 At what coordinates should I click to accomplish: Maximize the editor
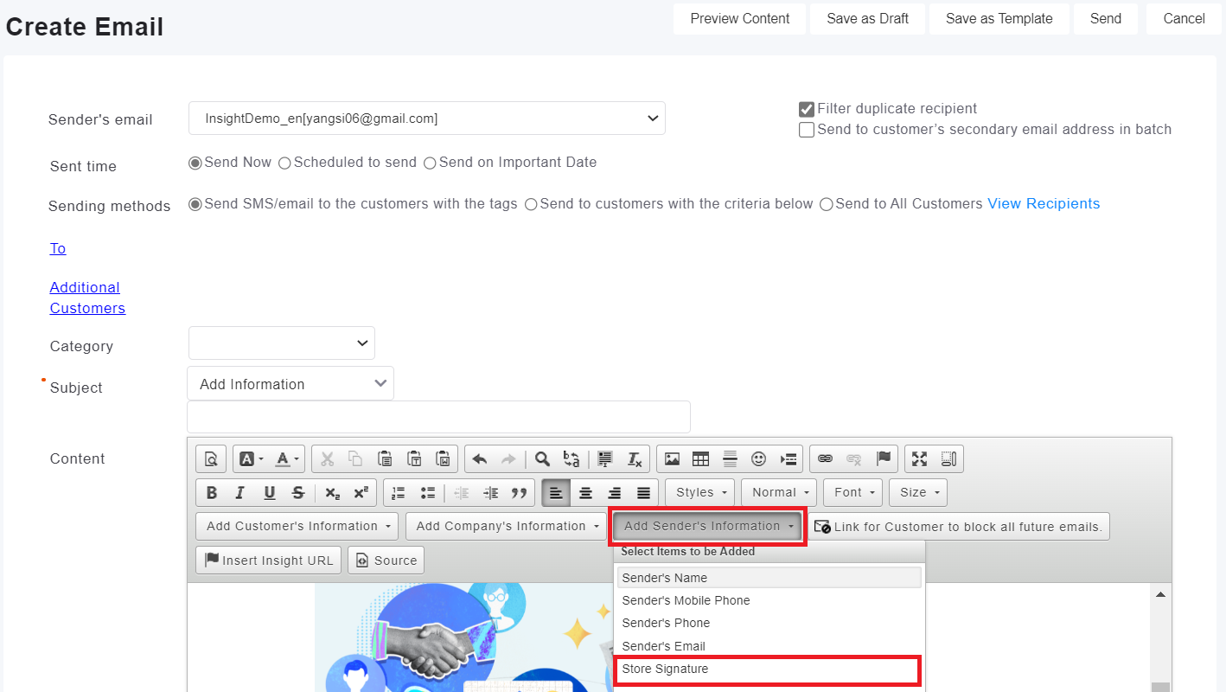tap(920, 458)
